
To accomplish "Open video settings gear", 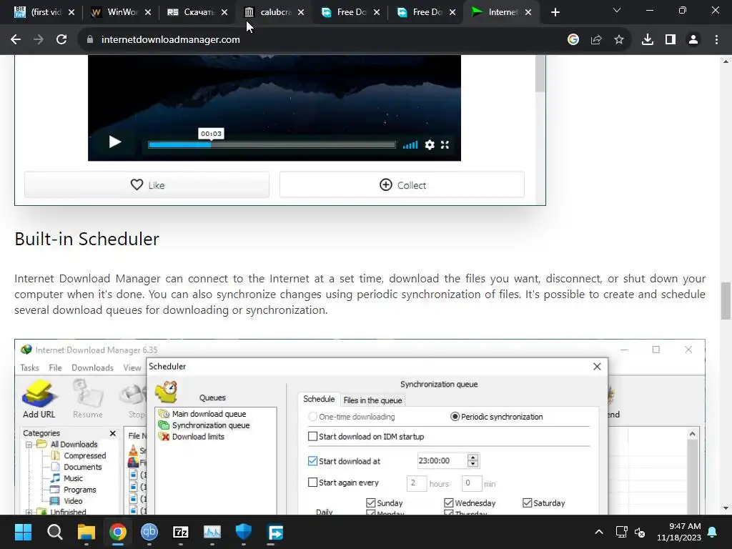I will coord(430,144).
